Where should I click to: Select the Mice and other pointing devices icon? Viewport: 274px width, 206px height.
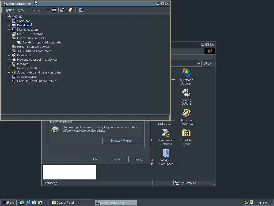(x=14, y=60)
